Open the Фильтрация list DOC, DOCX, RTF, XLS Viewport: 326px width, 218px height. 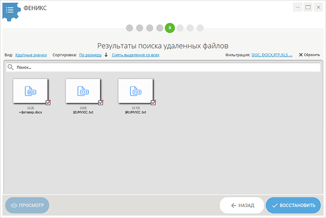(272, 55)
